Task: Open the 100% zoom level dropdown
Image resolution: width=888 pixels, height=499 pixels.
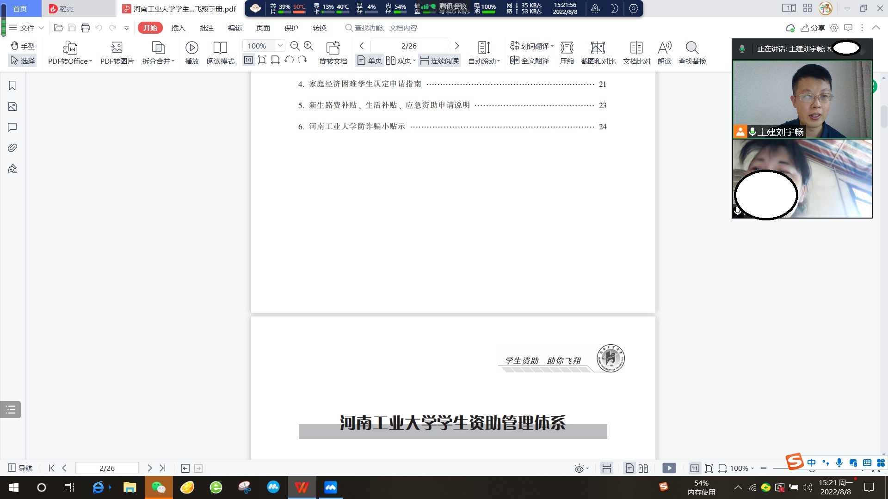Action: coord(280,46)
